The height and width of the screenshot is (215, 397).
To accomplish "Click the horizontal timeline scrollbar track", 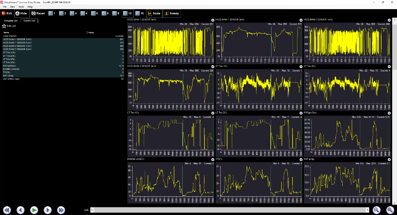I will tap(230, 209).
